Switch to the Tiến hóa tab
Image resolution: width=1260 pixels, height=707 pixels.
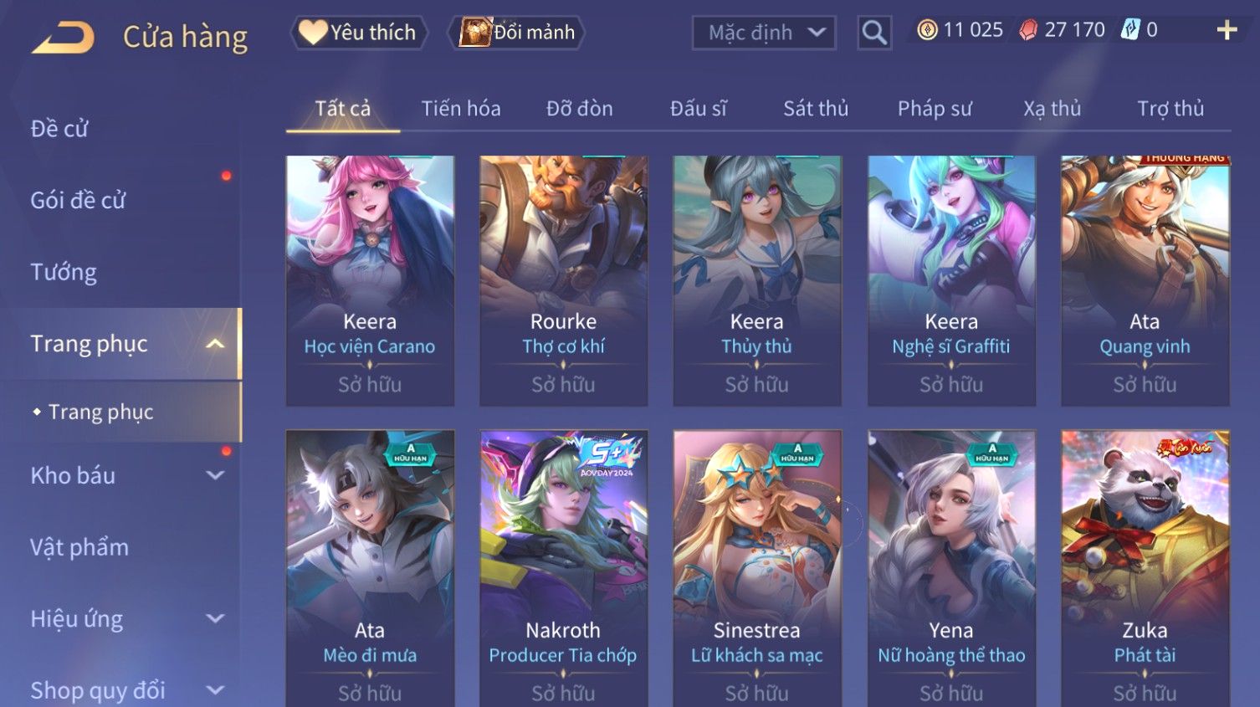(x=461, y=109)
